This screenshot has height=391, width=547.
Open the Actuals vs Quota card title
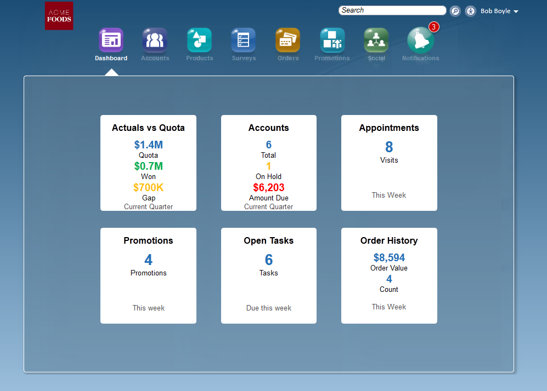(148, 128)
